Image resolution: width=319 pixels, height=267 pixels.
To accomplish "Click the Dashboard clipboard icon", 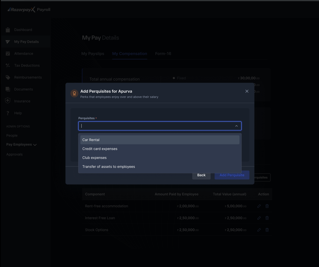I will [x=8, y=30].
